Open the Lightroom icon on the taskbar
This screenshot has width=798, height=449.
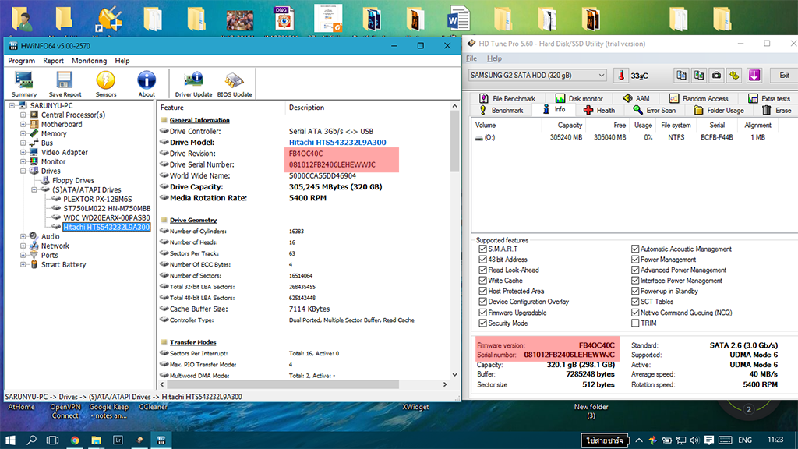point(118,440)
